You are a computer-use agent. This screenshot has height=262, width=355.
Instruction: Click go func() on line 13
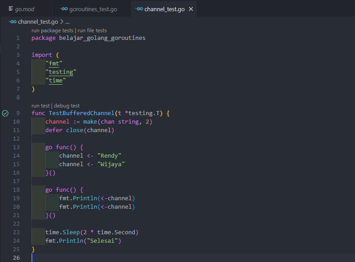click(x=61, y=147)
